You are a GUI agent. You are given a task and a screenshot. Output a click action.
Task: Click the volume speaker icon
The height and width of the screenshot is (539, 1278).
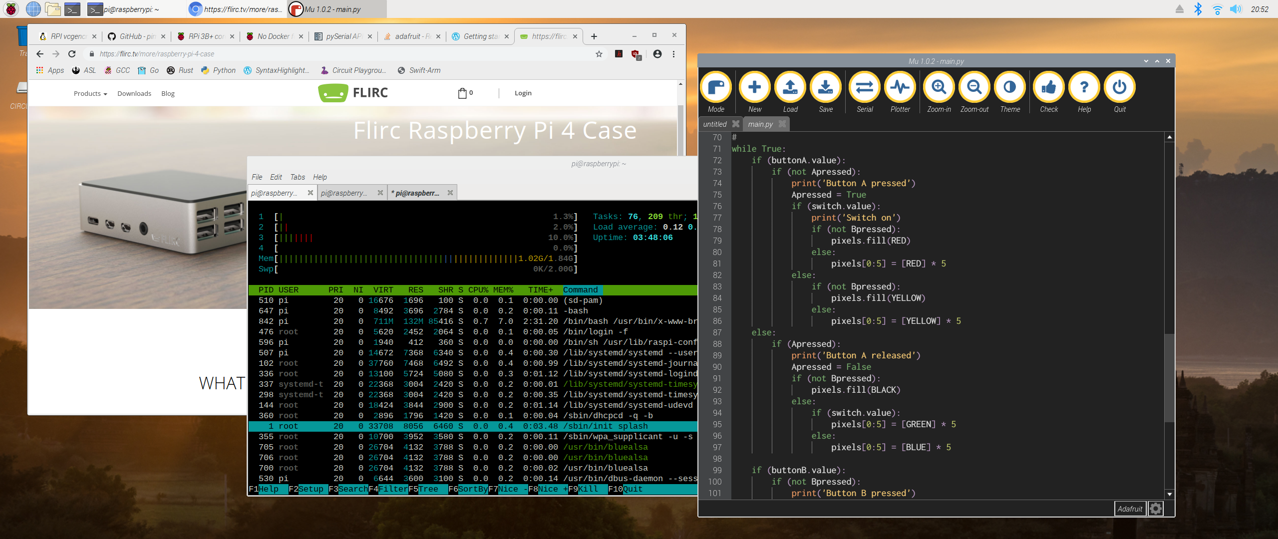pos(1236,9)
